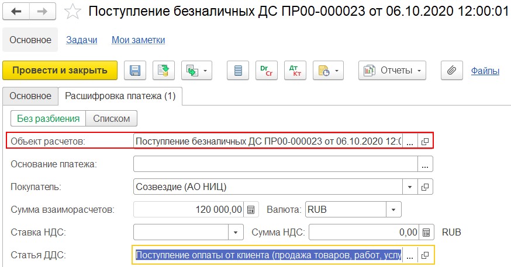Image resolution: width=511 pixels, height=267 pixels.
Task: Save document using floppy disk icon
Action: click(x=135, y=71)
